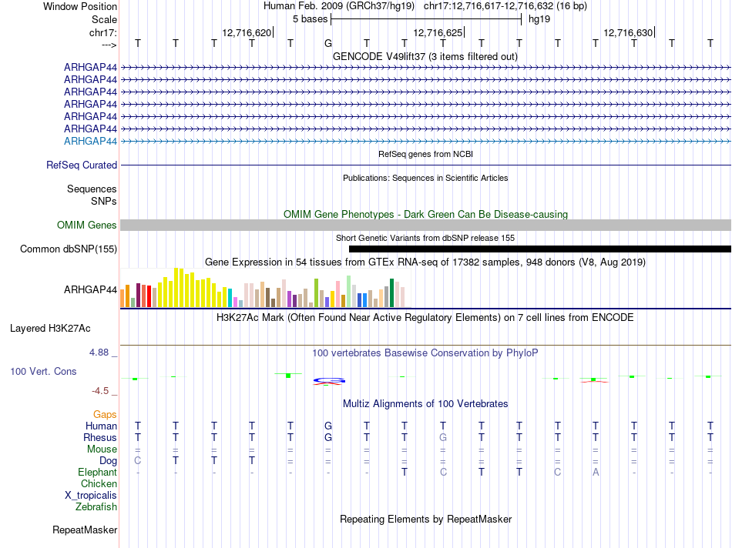The height and width of the screenshot is (548, 732).
Task: Select the Elephant alignment row label
Action: click(97, 473)
